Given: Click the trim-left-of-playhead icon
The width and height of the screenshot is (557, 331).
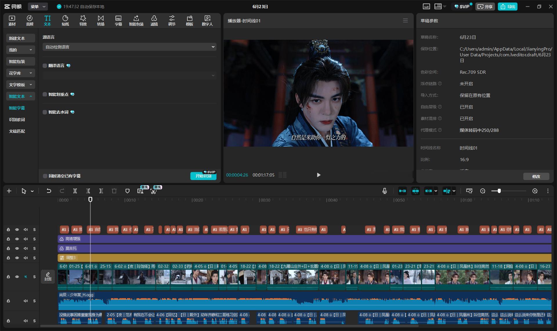Looking at the screenshot, I should [88, 191].
